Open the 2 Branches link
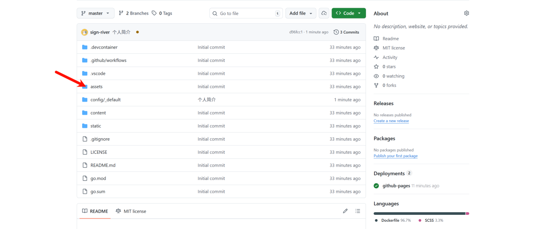 coord(133,13)
